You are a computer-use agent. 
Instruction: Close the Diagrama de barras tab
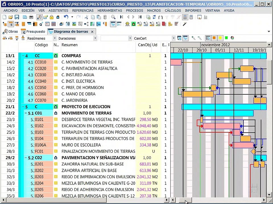click(x=92, y=32)
